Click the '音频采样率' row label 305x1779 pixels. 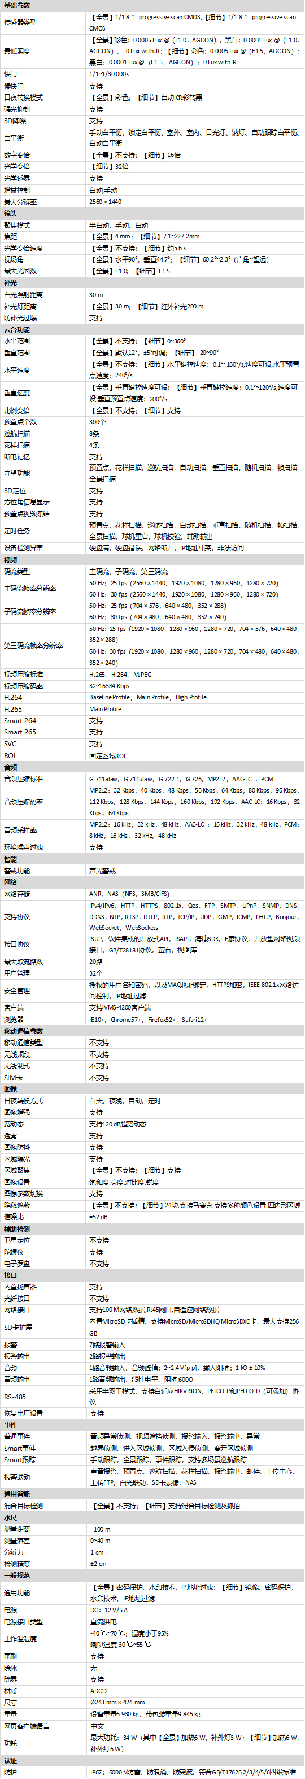tap(20, 830)
